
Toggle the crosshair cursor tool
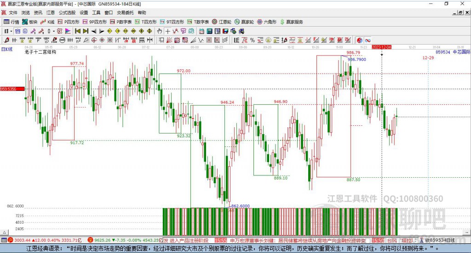point(167,31)
